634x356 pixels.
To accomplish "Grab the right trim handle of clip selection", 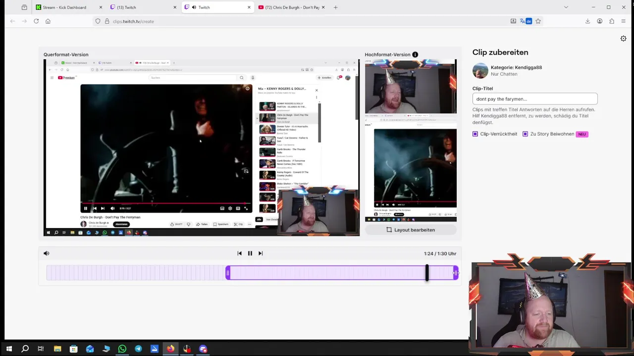I will click(455, 272).
